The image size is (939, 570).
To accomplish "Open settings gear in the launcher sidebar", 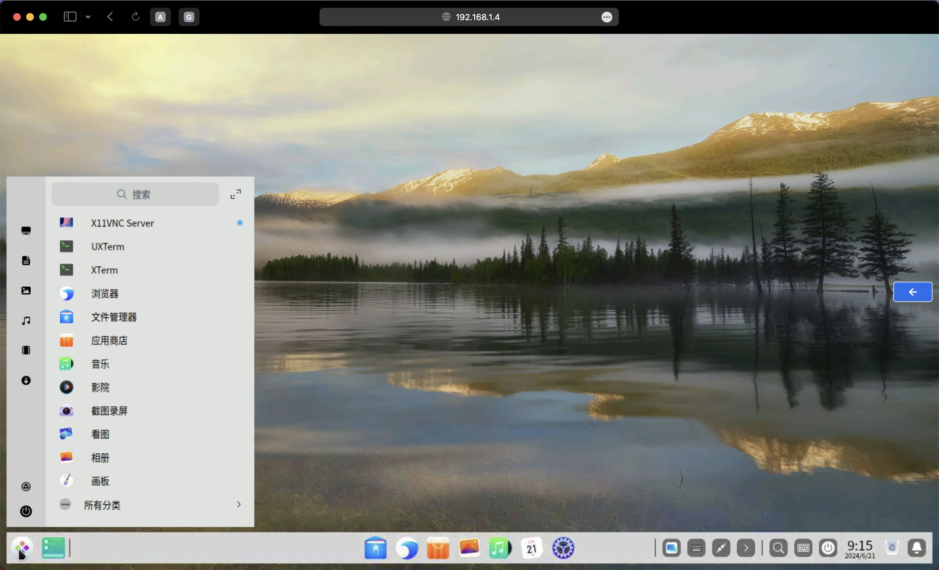I will coord(26,487).
